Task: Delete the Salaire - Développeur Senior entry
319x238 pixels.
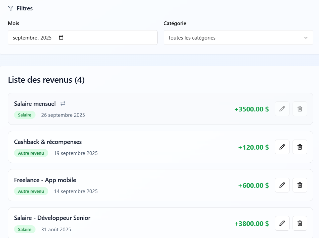Action: 300,223
